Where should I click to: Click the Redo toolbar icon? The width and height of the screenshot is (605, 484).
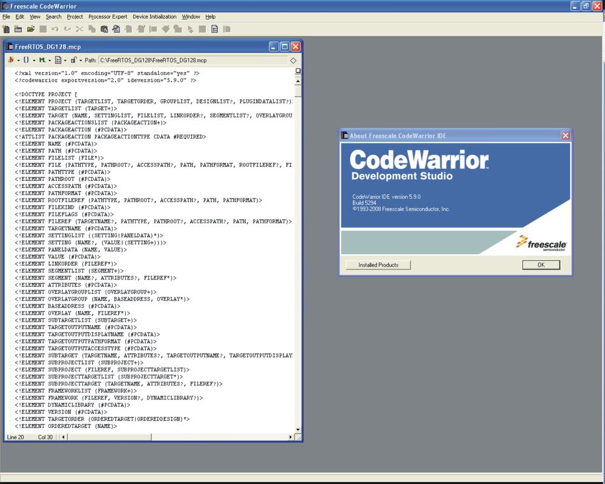67,29
